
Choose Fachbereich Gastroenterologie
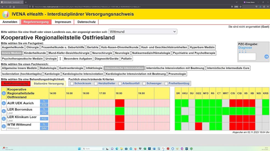[x=71, y=68]
